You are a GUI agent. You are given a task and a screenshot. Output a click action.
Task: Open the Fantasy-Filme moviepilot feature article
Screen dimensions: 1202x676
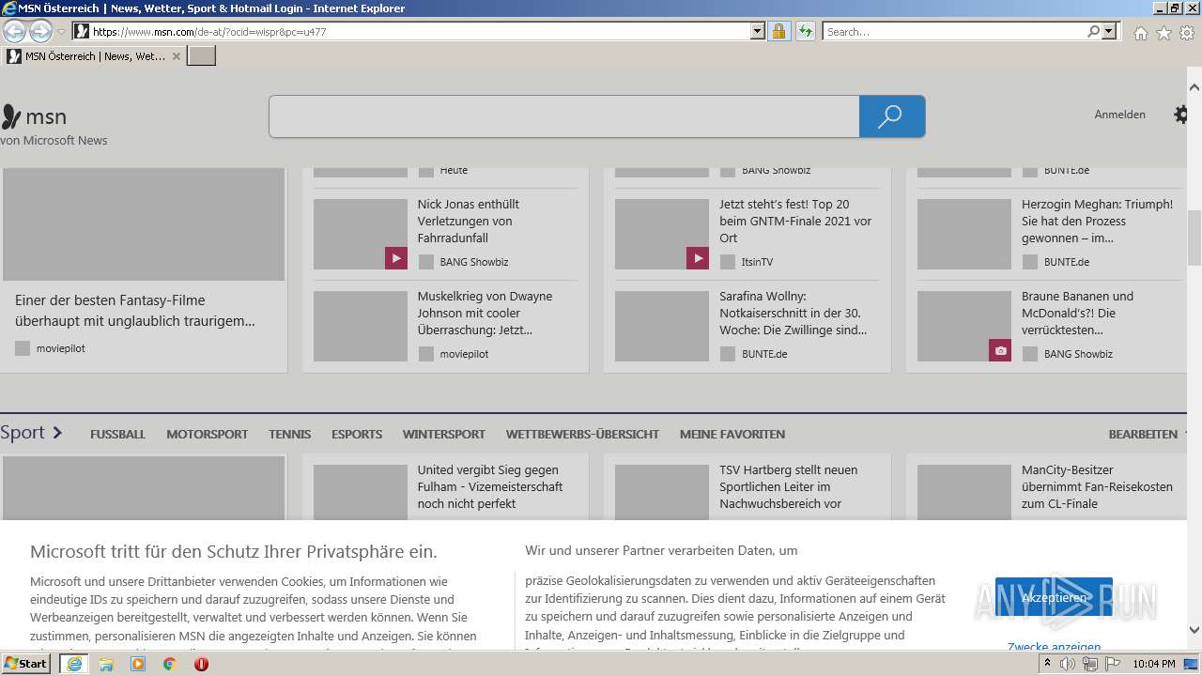pyautogui.click(x=135, y=311)
